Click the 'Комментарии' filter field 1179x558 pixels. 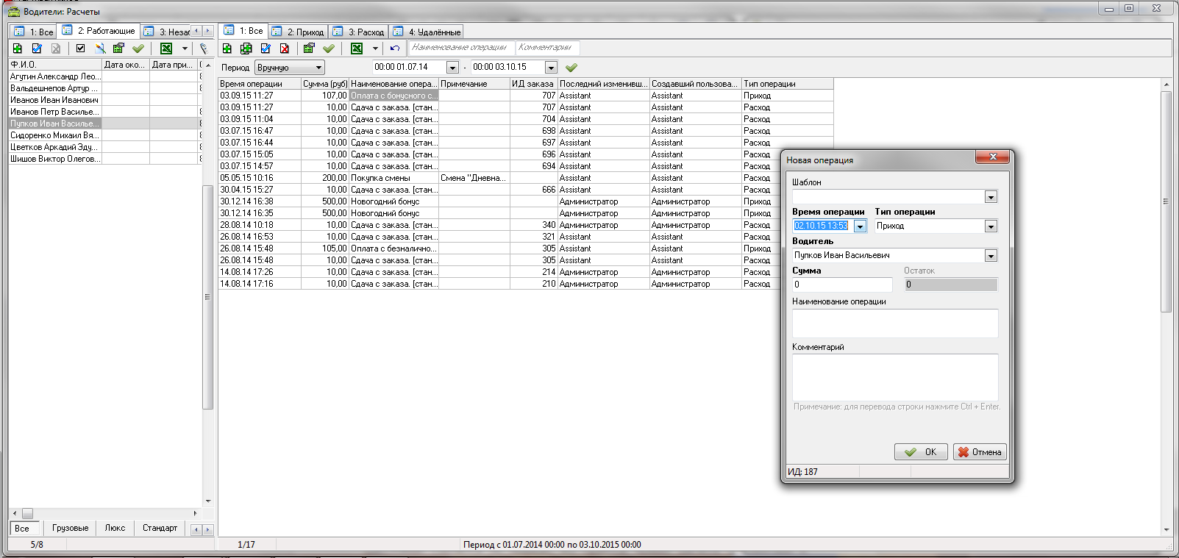click(x=547, y=48)
